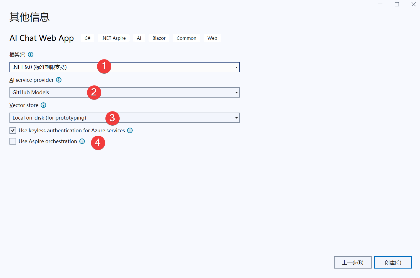This screenshot has width=420, height=278.
Task: Click the Vector store info icon
Action: tap(43, 105)
